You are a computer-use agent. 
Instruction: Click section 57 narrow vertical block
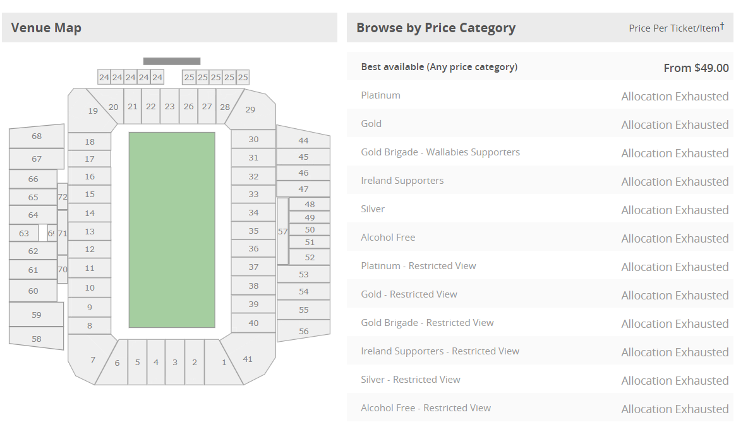(282, 231)
